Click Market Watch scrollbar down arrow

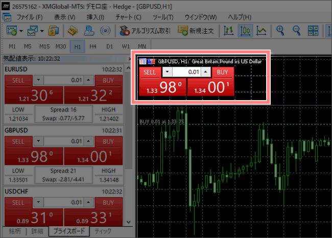click(129, 222)
